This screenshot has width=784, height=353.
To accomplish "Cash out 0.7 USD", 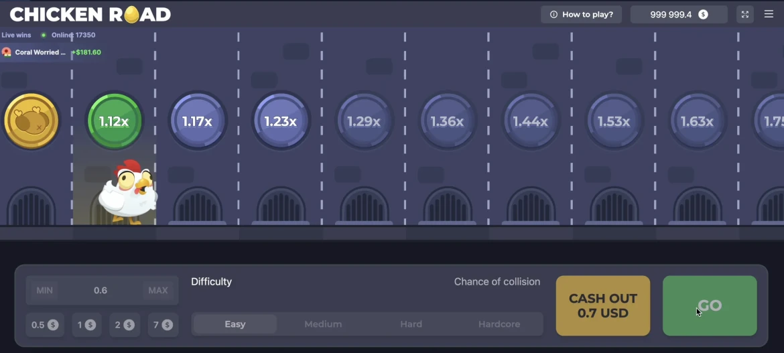I will [x=603, y=305].
